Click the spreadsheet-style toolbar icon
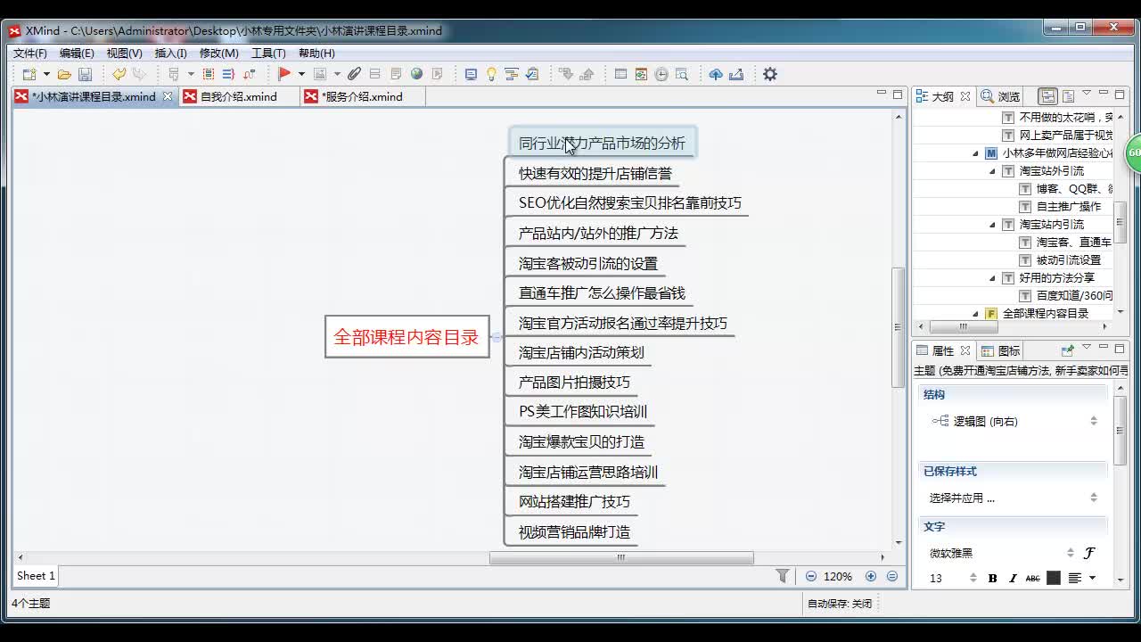1141x642 pixels. tap(620, 74)
